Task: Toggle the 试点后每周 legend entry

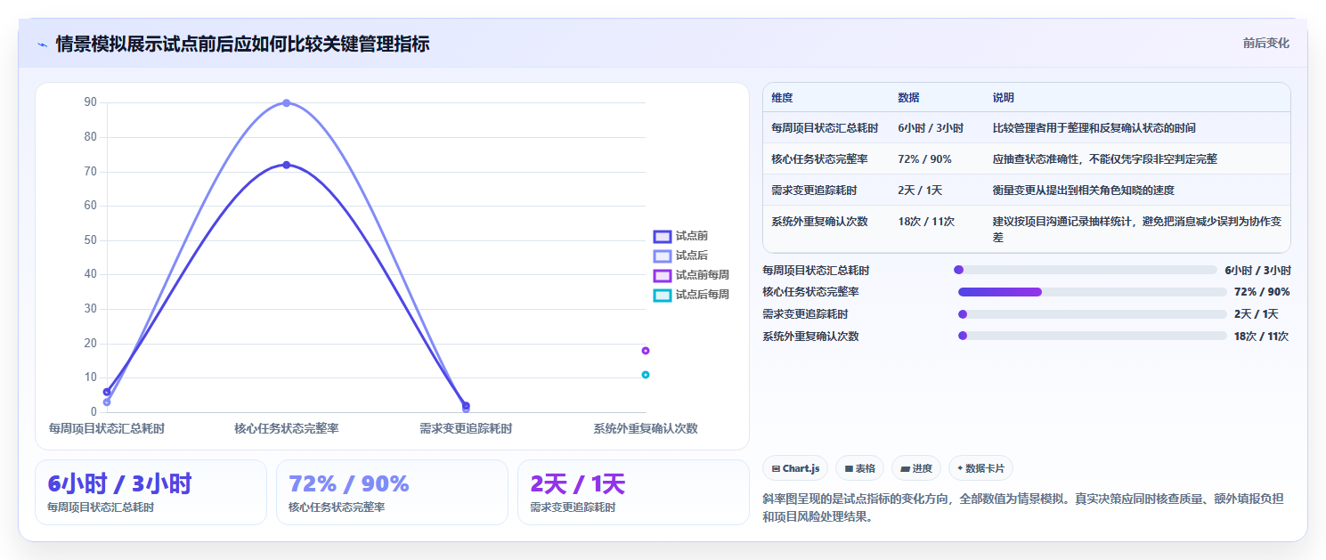Action: click(x=691, y=295)
